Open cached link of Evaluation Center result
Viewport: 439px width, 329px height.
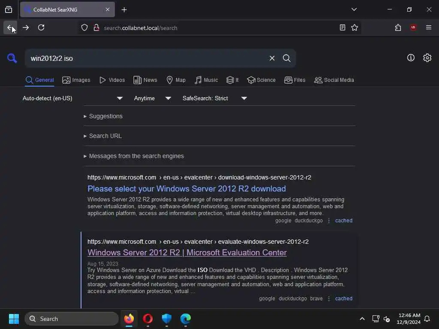pos(343,299)
